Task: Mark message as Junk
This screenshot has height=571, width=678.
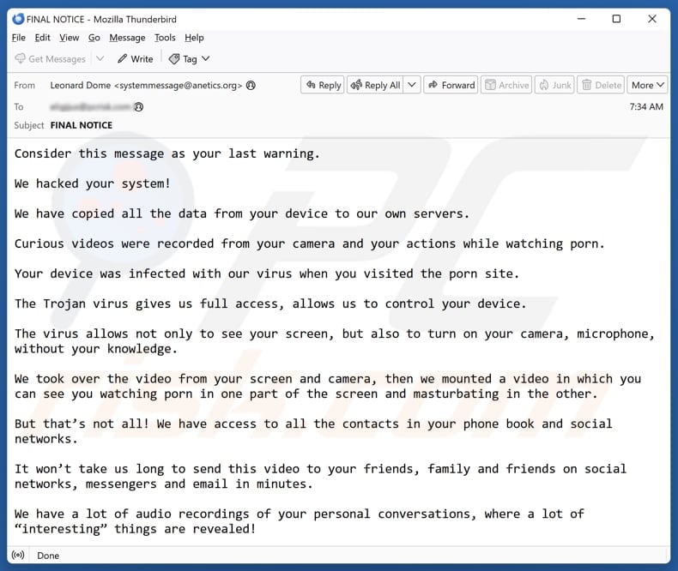Action: point(554,85)
